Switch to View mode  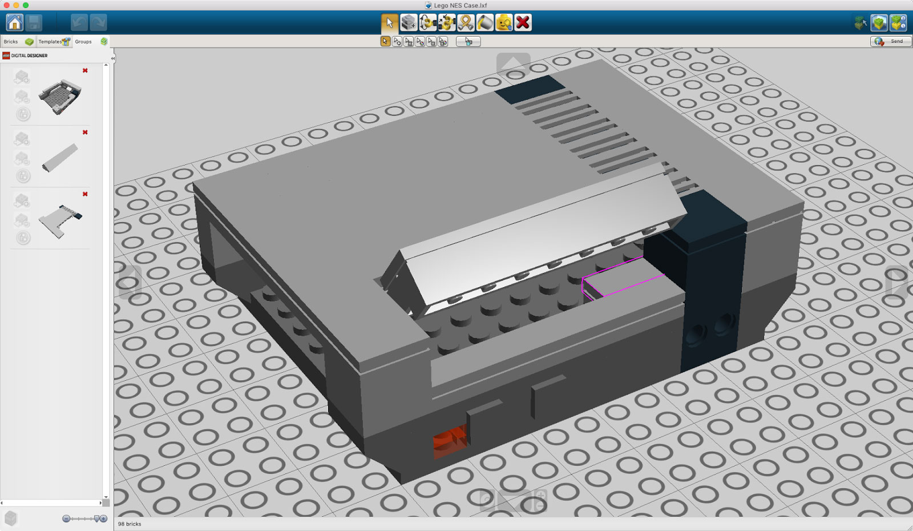click(x=879, y=23)
